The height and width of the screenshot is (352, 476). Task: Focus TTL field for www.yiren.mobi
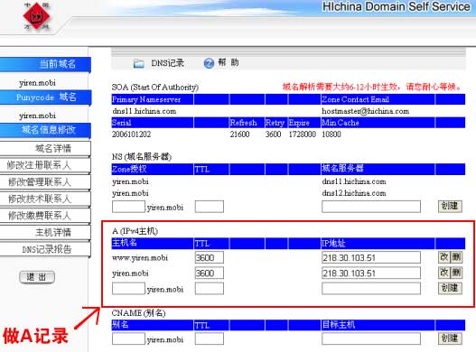pyautogui.click(x=210, y=257)
